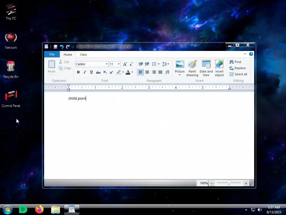Click the zoom slider thumb
This screenshot has width=286, height=215.
[229, 183]
